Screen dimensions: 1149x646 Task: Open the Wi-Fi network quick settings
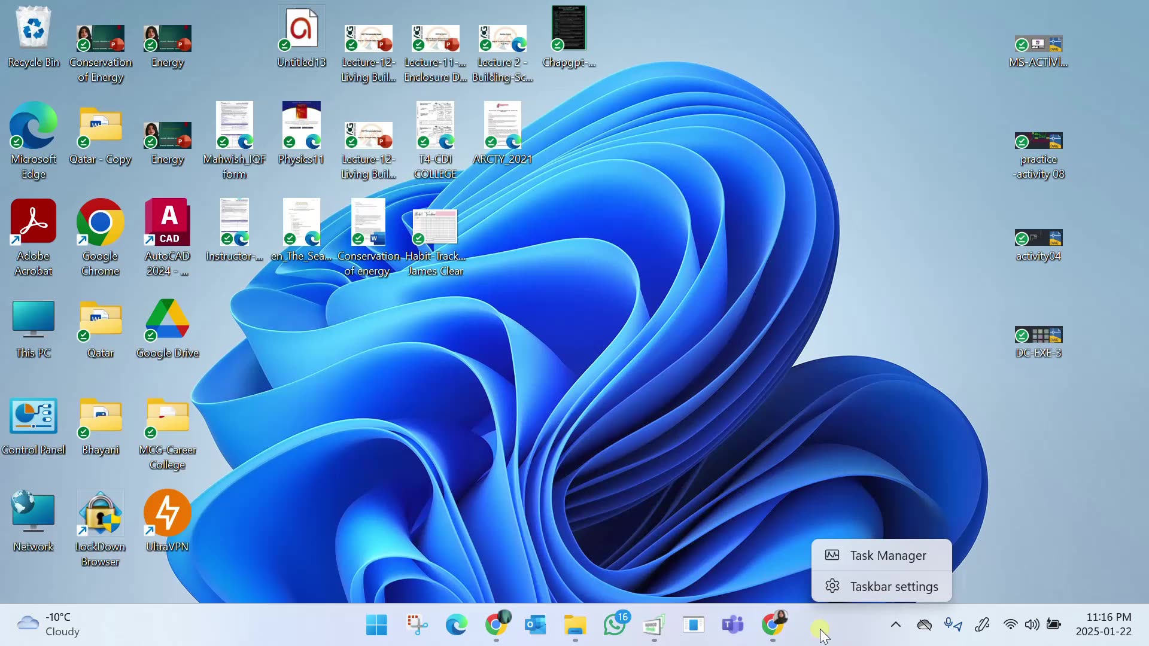point(1010,625)
